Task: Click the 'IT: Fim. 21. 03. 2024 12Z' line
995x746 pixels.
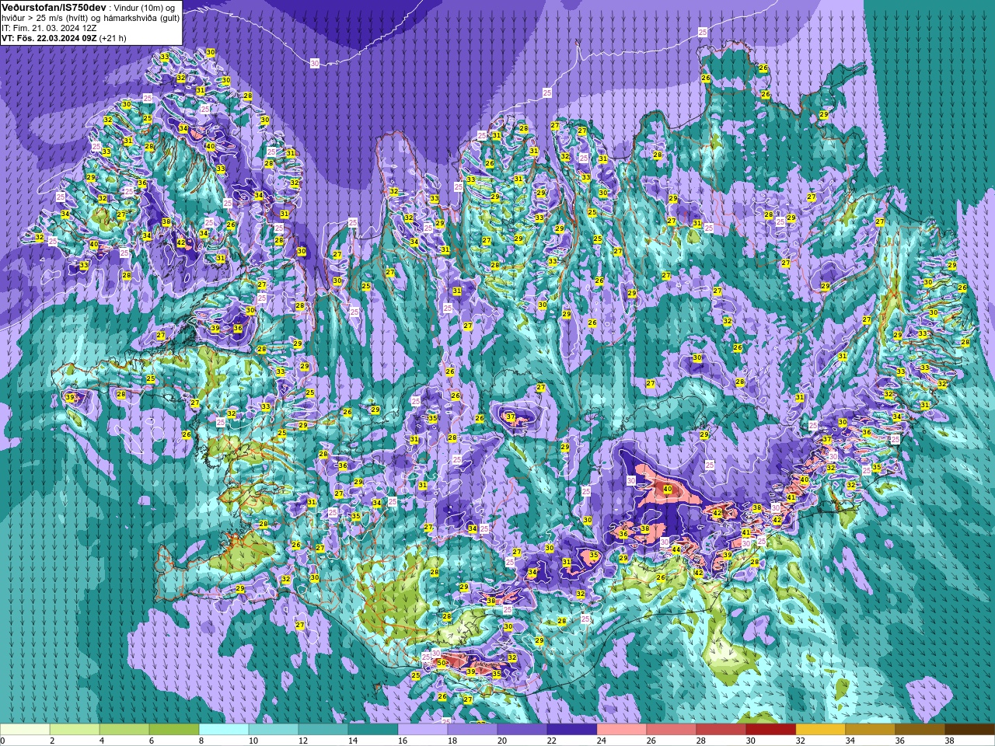Action: (49, 27)
